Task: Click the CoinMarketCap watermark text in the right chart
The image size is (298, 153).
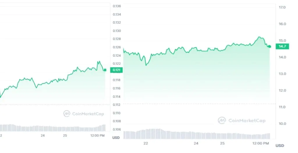Action: coord(247,120)
